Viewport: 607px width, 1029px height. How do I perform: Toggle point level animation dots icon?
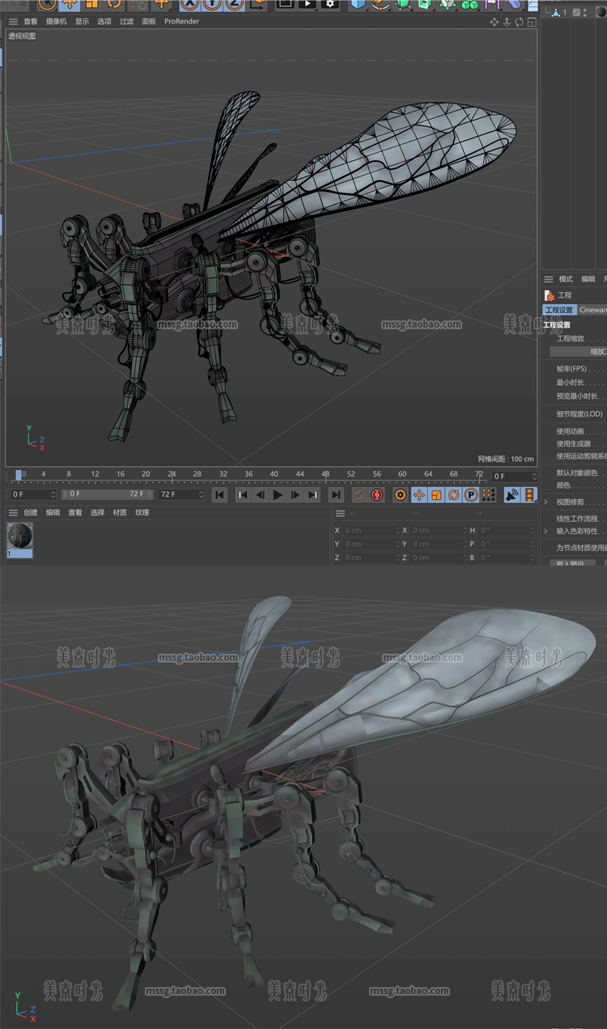tap(489, 494)
